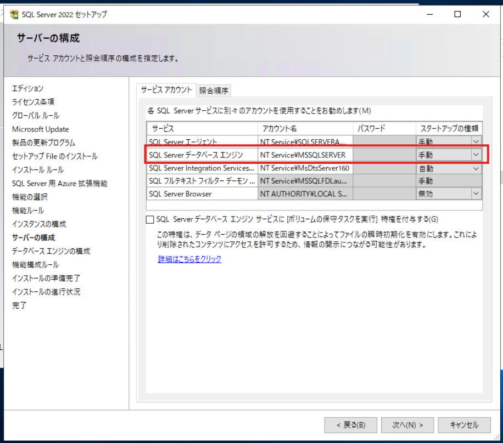Enable the ボリュームの保守タスクを実行 privilege checkbox

click(x=150, y=219)
